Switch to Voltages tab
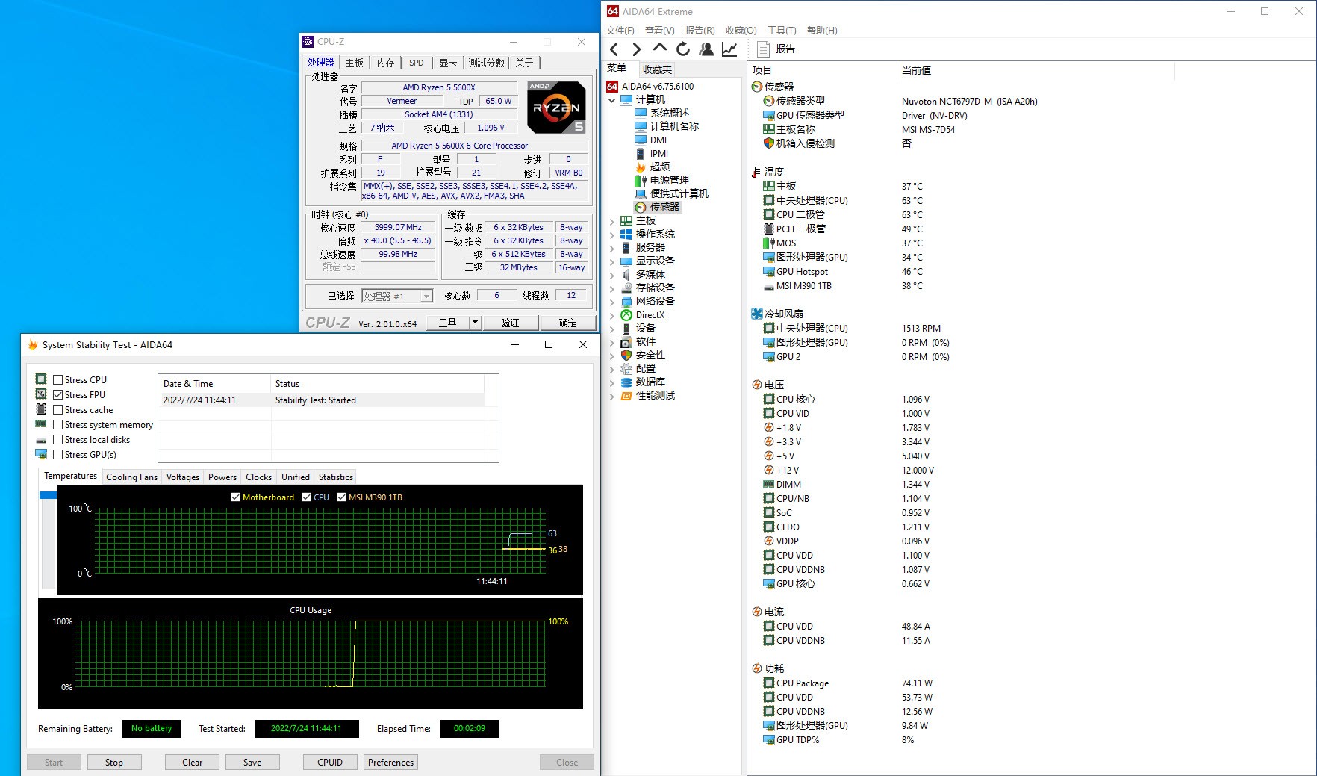Image resolution: width=1317 pixels, height=776 pixels. pyautogui.click(x=183, y=477)
